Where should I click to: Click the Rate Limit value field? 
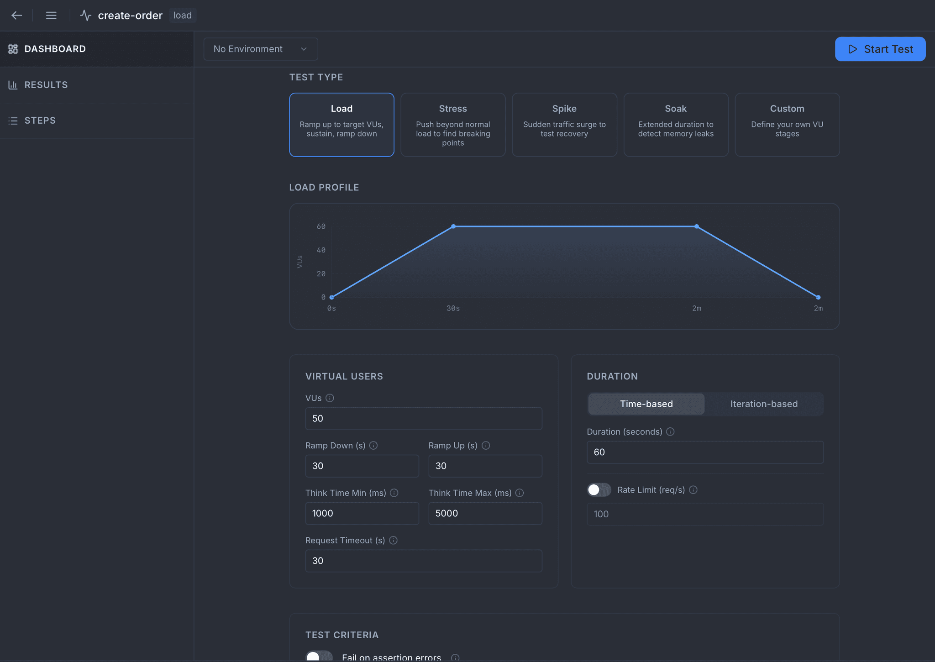tap(705, 515)
